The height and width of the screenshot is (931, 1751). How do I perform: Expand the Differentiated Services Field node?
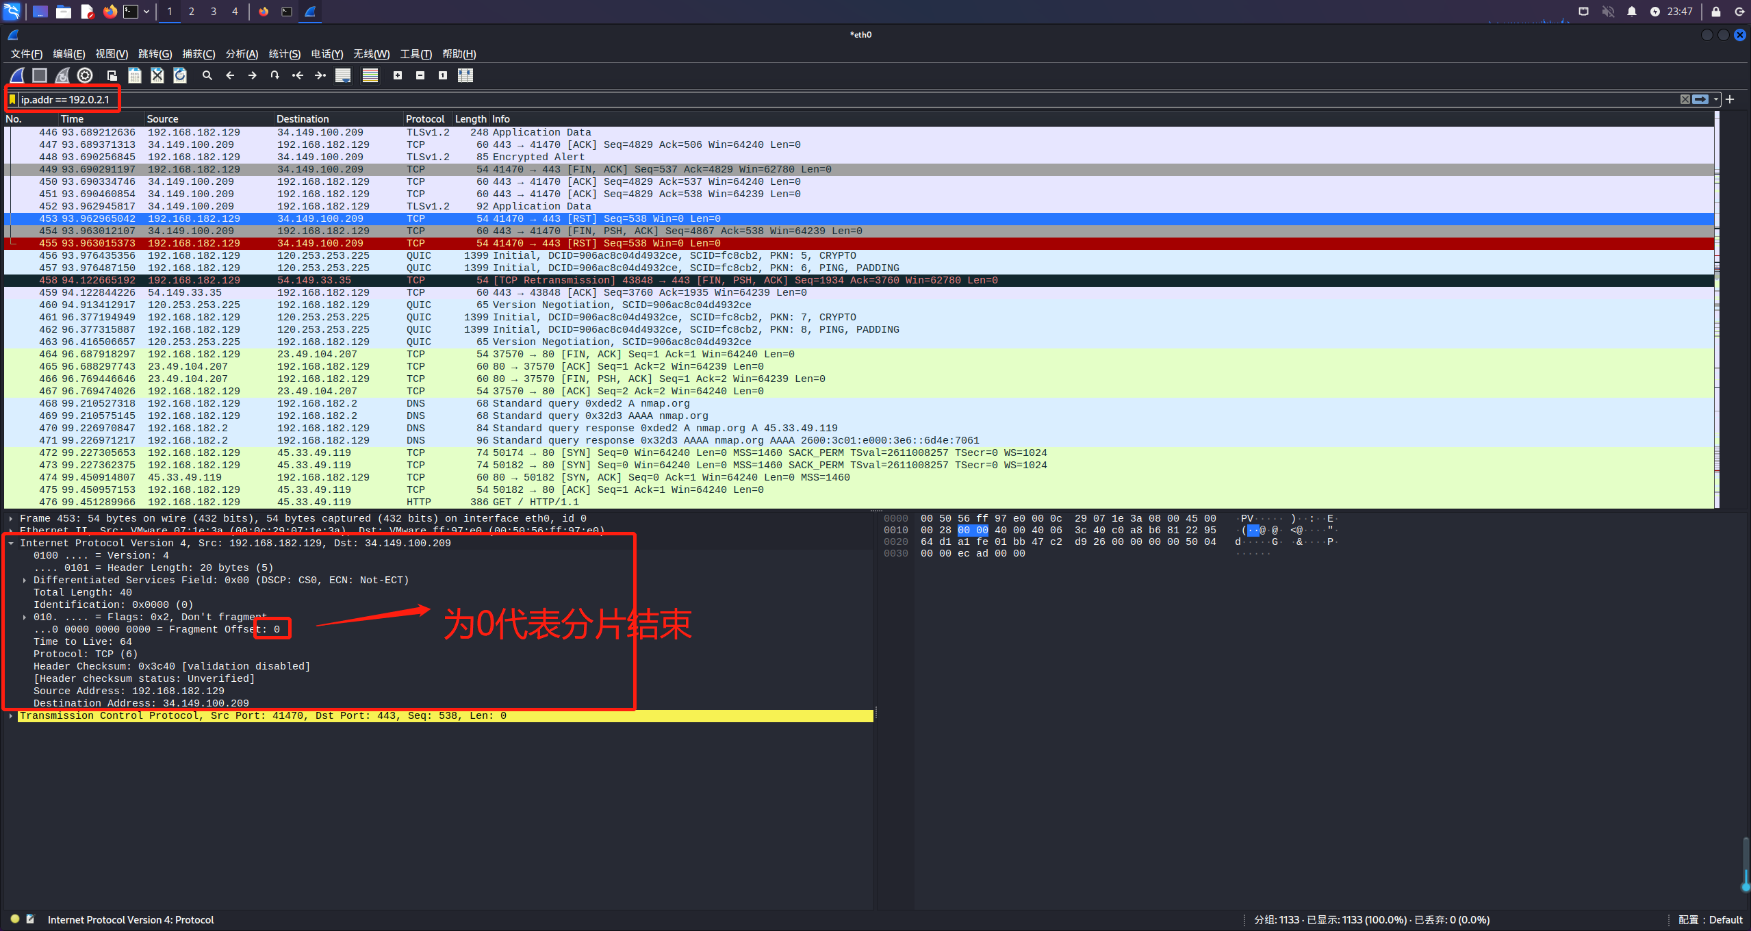click(x=25, y=580)
